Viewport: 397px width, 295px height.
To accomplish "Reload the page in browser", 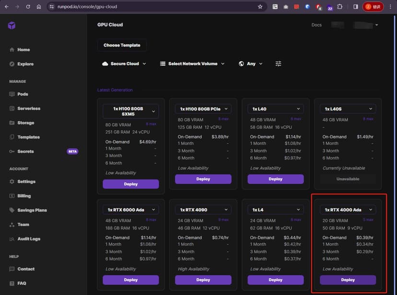I will pyautogui.click(x=28, y=7).
